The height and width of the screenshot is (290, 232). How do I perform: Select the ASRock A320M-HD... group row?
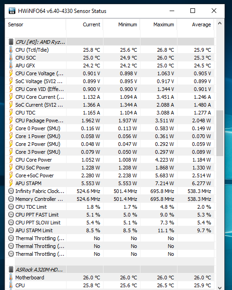click(x=111, y=270)
